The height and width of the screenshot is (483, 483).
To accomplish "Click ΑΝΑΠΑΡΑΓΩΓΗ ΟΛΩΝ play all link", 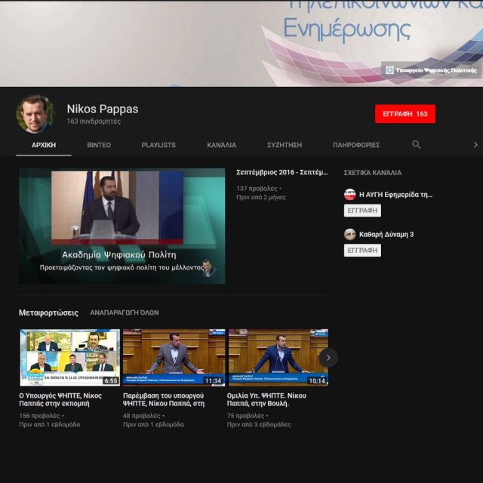I will (x=125, y=312).
